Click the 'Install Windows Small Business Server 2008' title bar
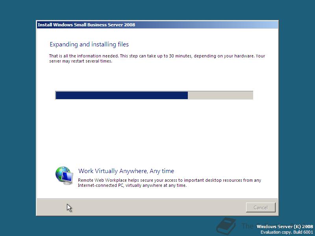 (157, 25)
